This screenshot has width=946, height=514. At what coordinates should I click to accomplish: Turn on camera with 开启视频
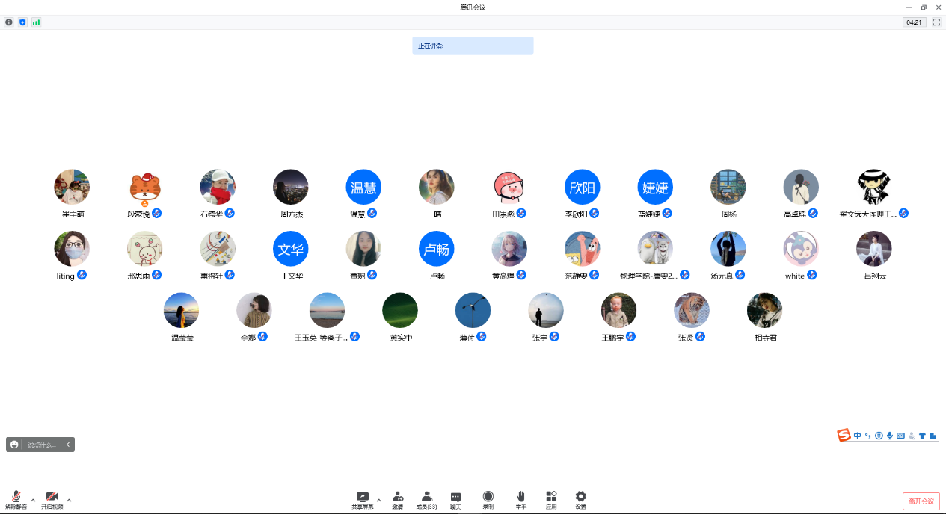[x=52, y=499]
